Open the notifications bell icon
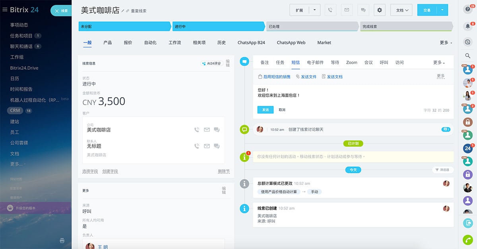 coord(468,26)
